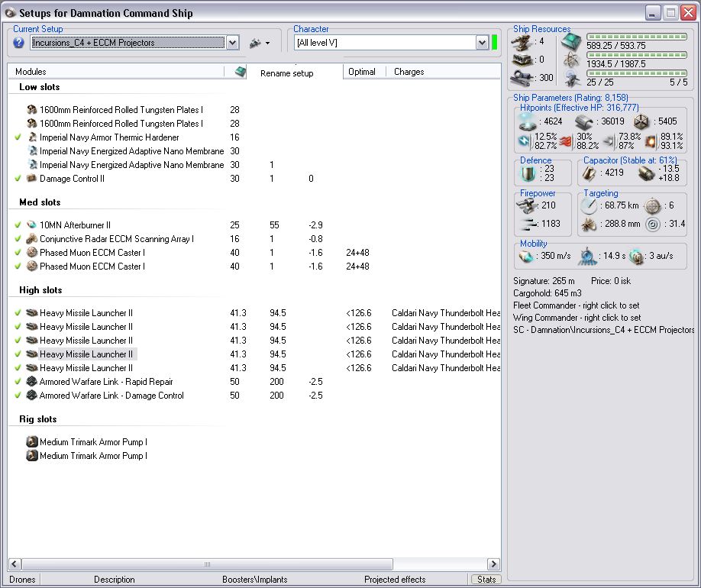This screenshot has height=588, width=701.
Task: Click the CPU usage progress bar
Action: (x=637, y=37)
